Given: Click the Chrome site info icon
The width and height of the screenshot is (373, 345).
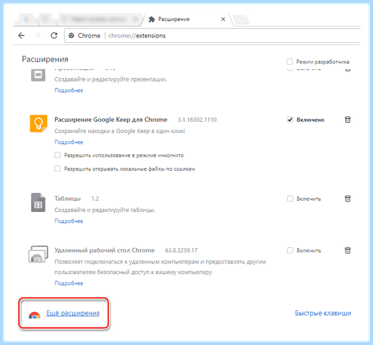Looking at the screenshot, I should click(x=71, y=35).
